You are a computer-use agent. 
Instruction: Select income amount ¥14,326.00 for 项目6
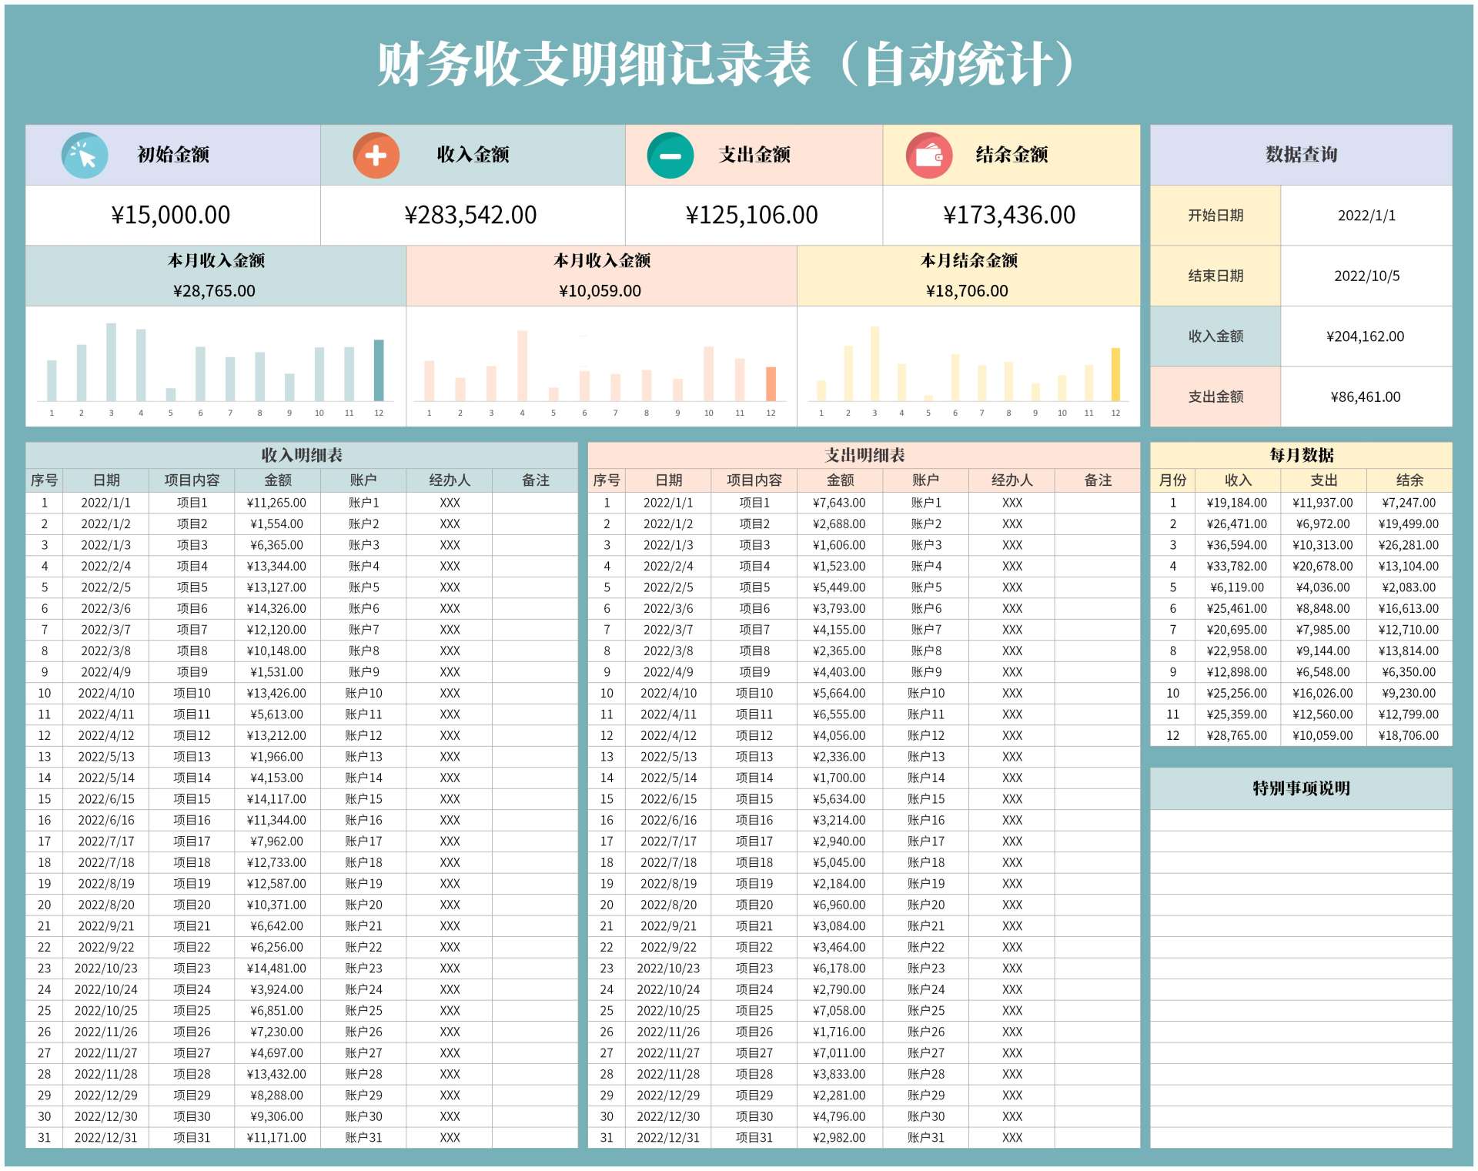[277, 609]
